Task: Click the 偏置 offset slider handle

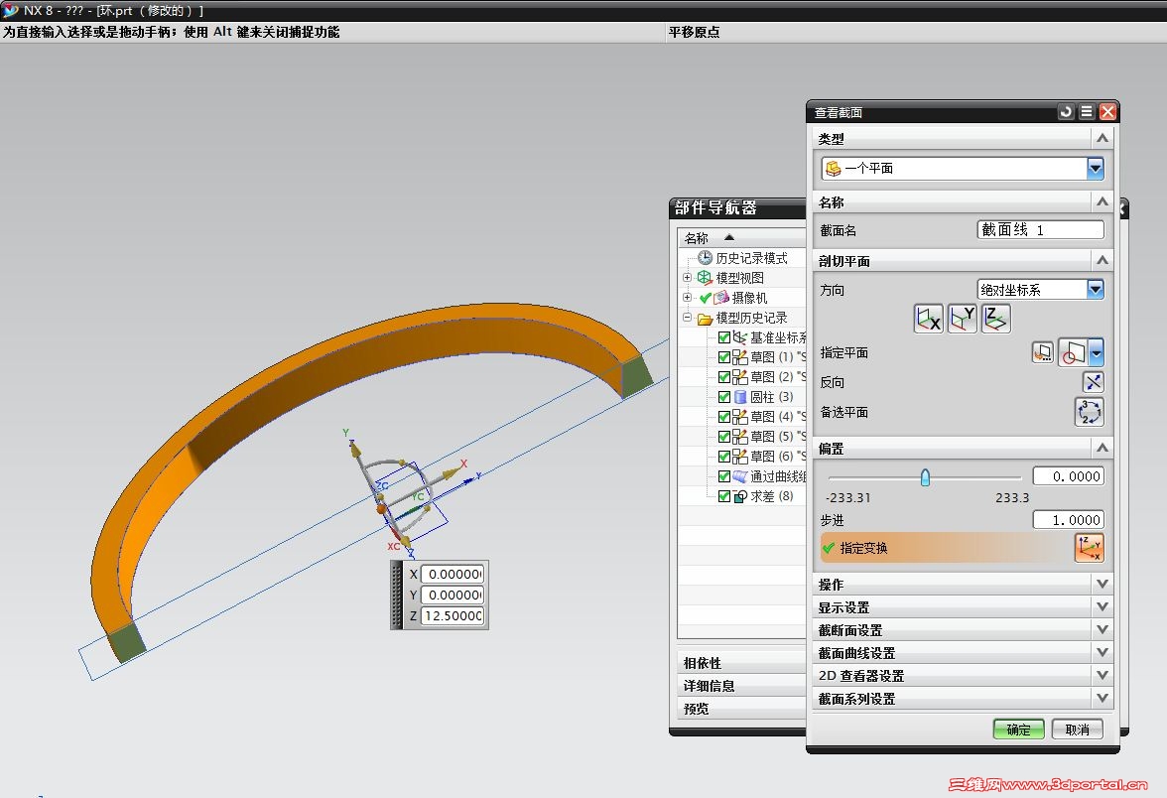Action: pyautogui.click(x=925, y=477)
